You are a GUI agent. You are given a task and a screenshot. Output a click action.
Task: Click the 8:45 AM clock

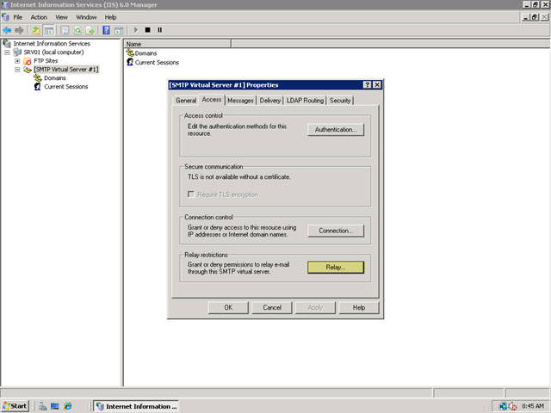tap(533, 406)
